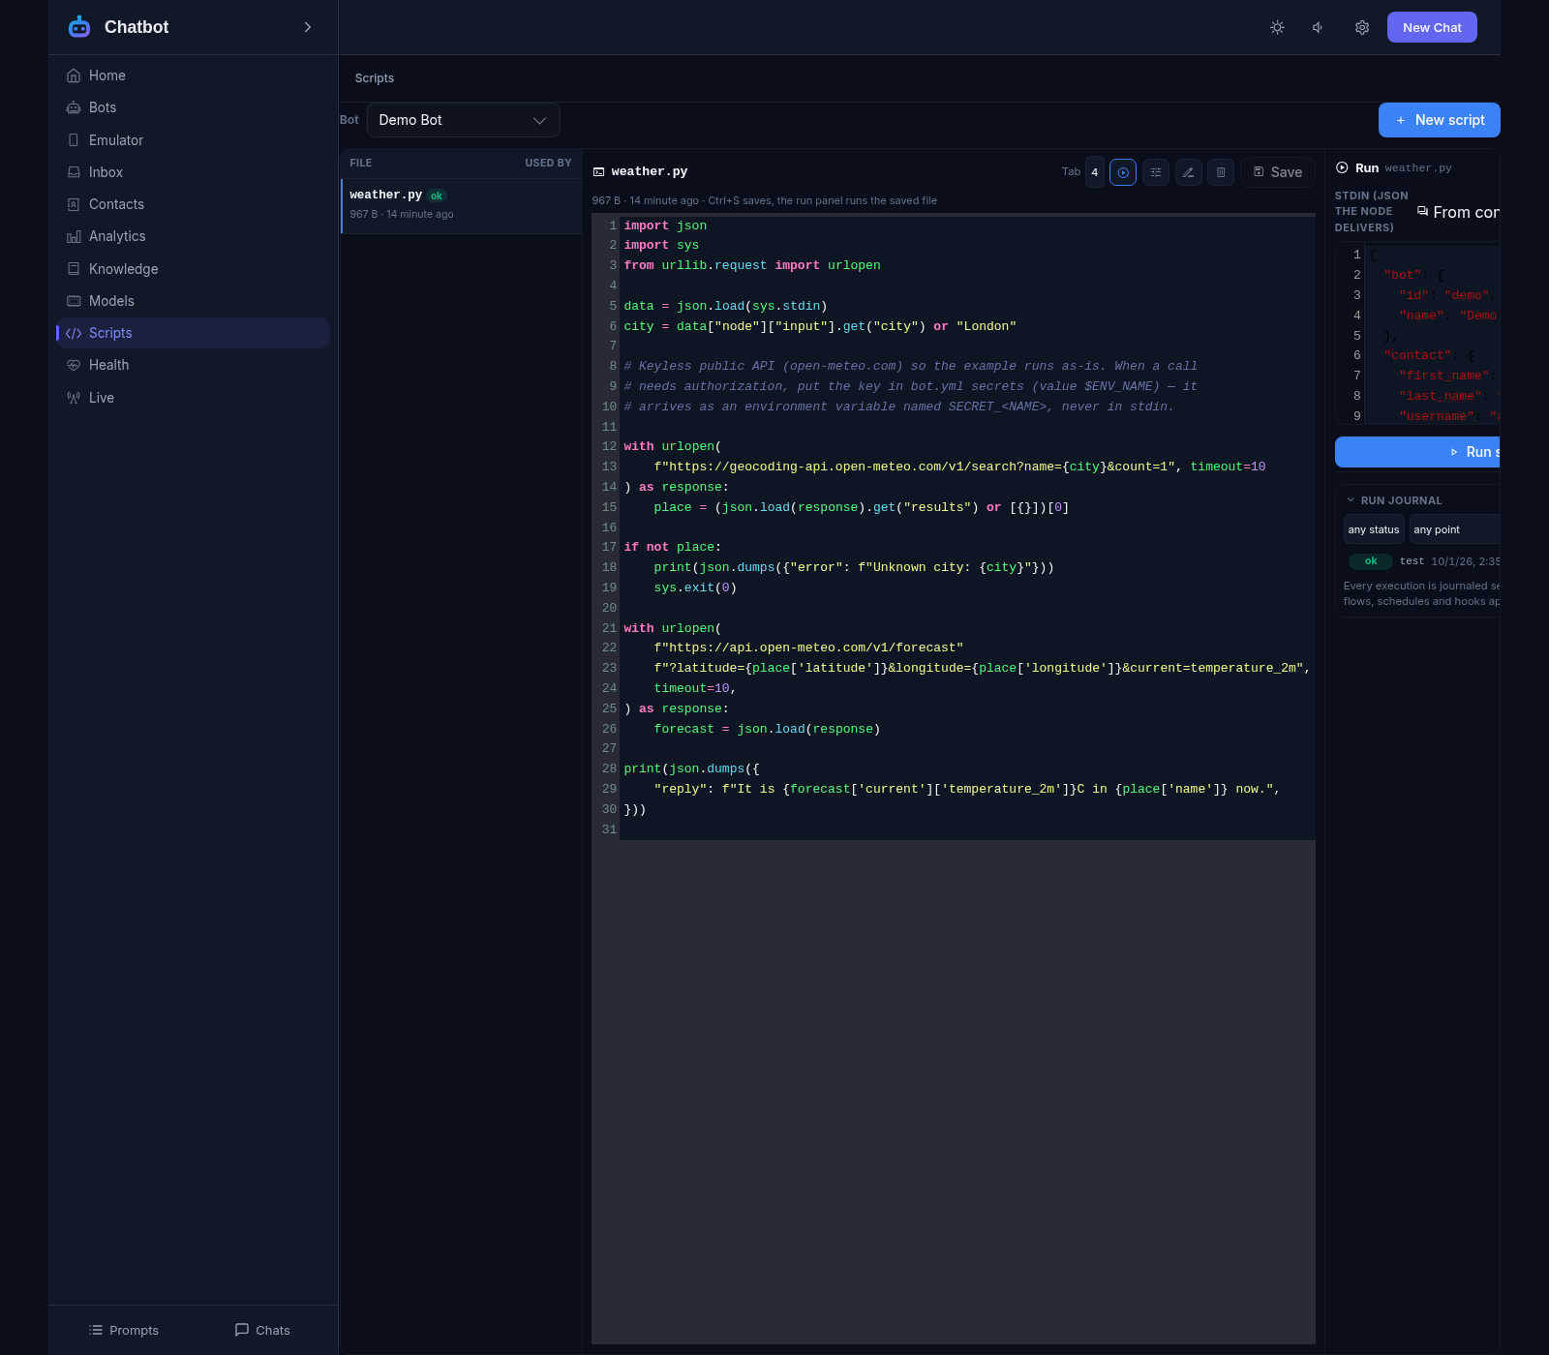1549x1355 pixels.
Task: Go to Home in the sidebar
Action: tap(193, 75)
